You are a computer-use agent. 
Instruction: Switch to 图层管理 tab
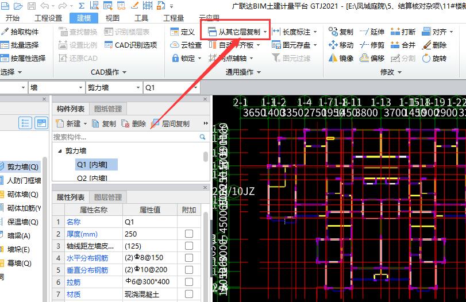pyautogui.click(x=108, y=197)
